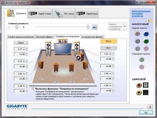Viewport: 157px width, 118px height.
Task: Click the distance field directly under Сброс
Action: coord(20,49)
